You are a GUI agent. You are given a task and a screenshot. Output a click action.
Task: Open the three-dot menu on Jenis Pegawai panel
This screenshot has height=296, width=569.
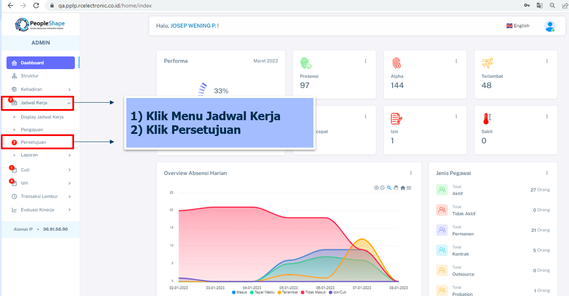(547, 173)
